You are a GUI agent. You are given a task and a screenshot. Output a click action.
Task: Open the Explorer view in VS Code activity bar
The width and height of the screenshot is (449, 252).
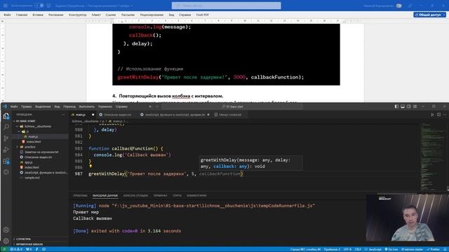pos(6,116)
